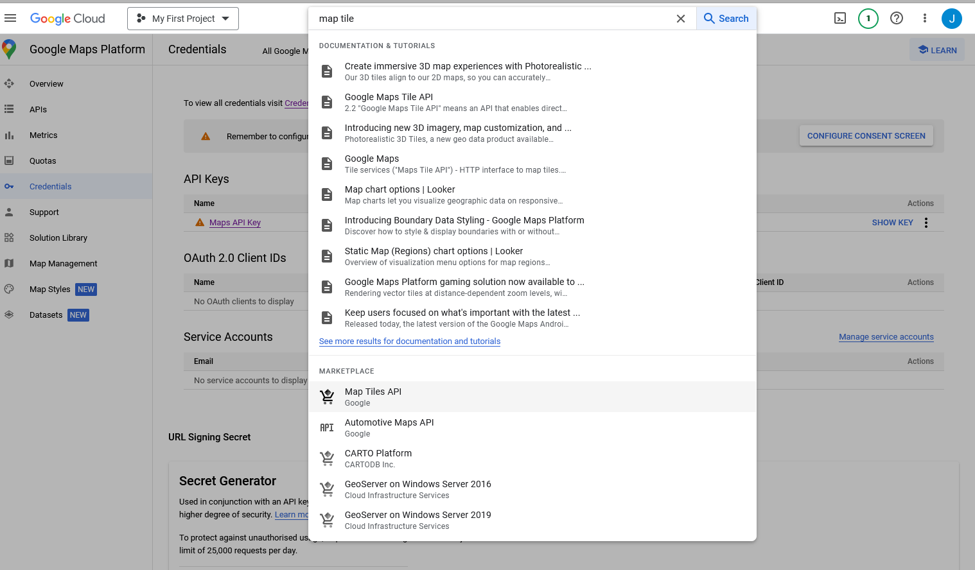
Task: Click the Automotive Maps API icon
Action: 327,427
